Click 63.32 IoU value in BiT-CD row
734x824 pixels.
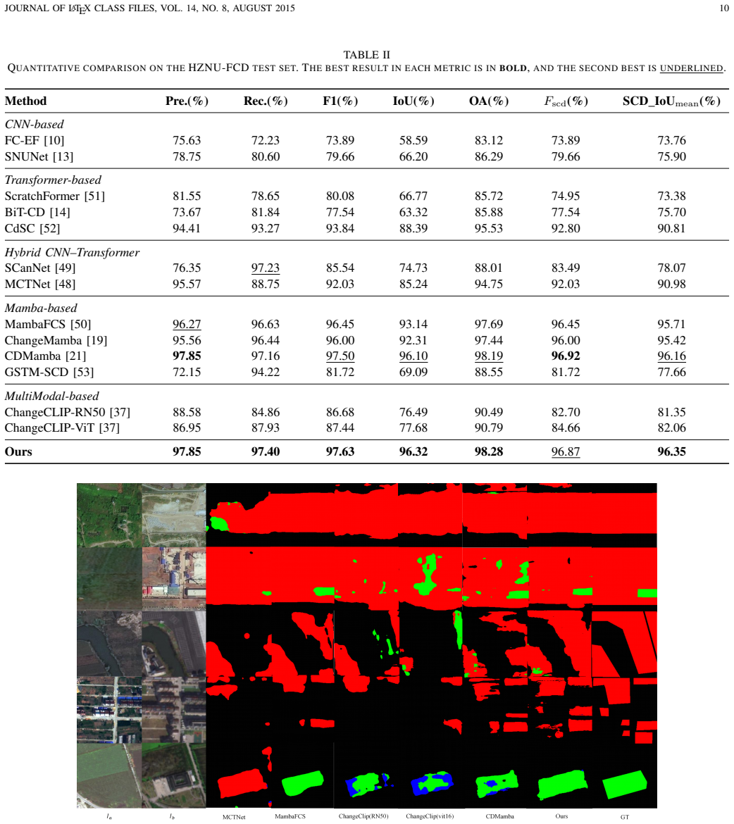(413, 212)
